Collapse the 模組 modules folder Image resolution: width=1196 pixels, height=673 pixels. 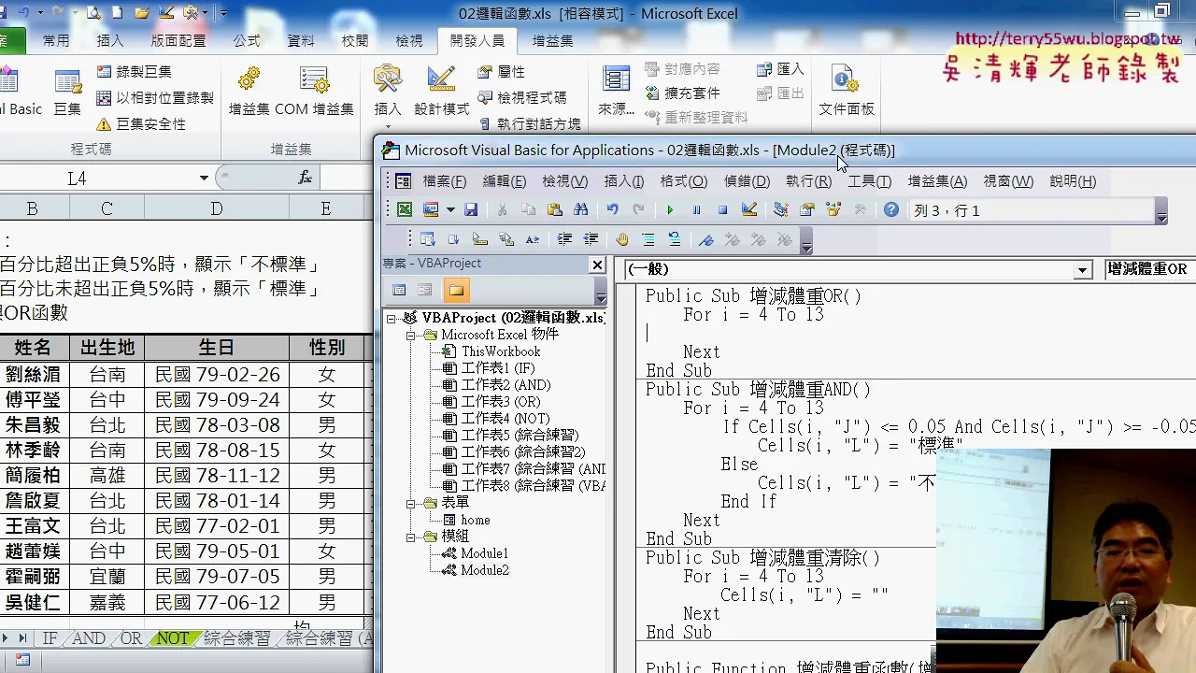coord(411,537)
